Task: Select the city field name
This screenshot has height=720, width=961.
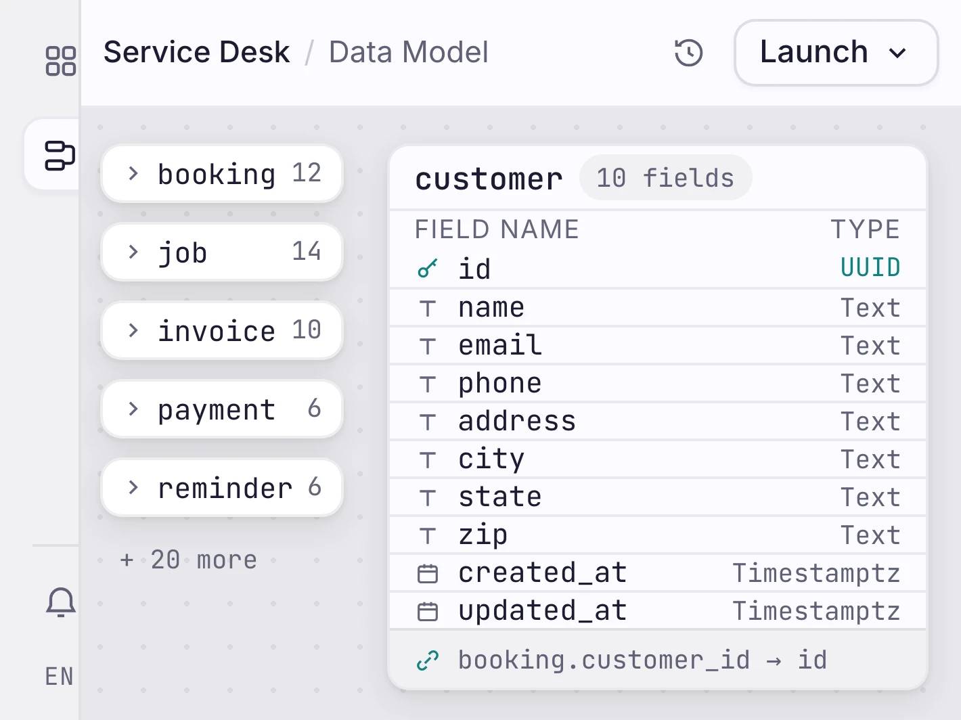Action: [x=491, y=460]
